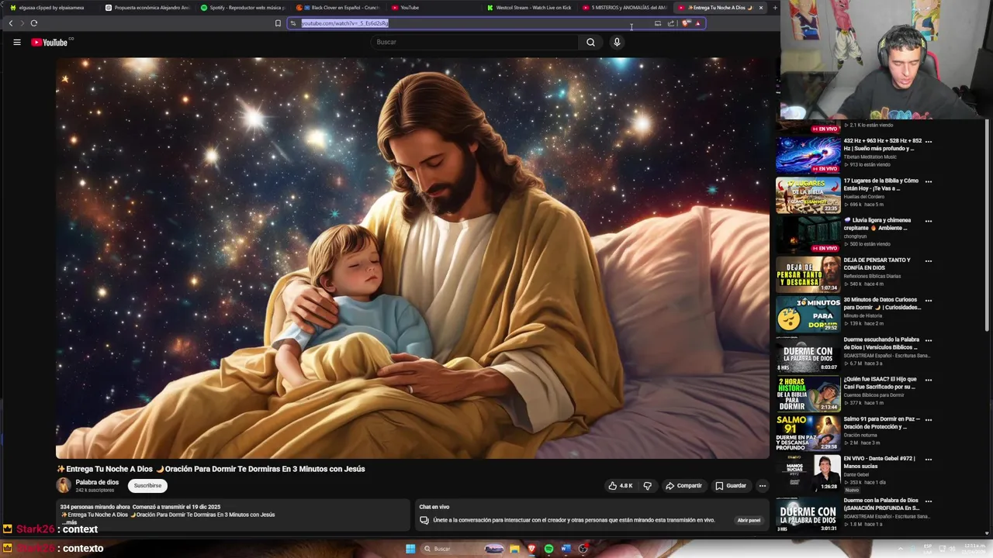Screen dimensions: 993x558
Task: Open Spotify from the taskbar
Action: coord(548,549)
